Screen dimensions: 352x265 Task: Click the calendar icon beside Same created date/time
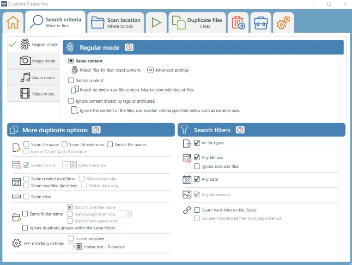(x=16, y=182)
